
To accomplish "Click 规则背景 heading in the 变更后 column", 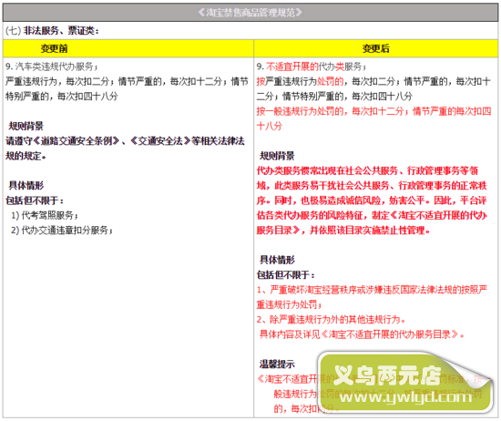I will click(277, 156).
